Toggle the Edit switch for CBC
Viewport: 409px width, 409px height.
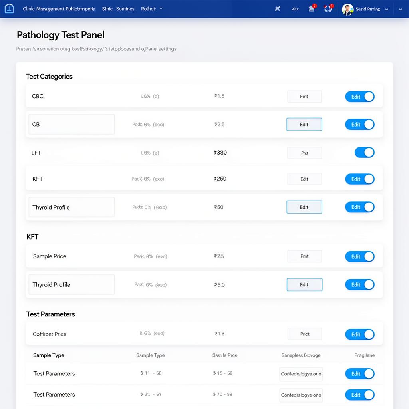(x=360, y=97)
